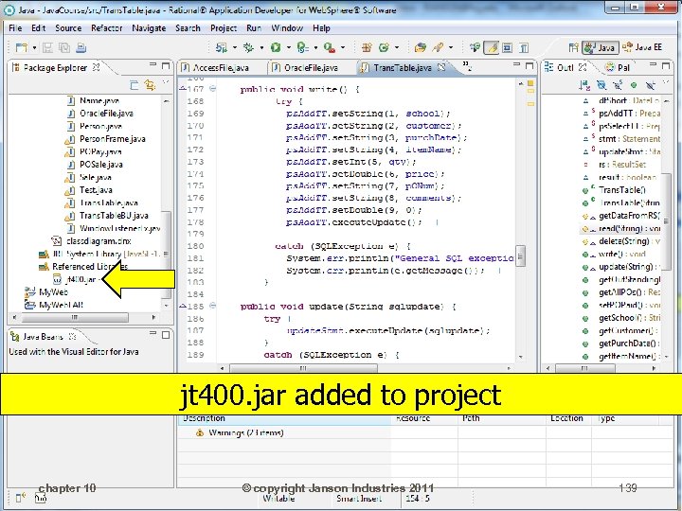The image size is (682, 511).
Task: Toggle Hide Local Types in Outline
Action: point(650,85)
